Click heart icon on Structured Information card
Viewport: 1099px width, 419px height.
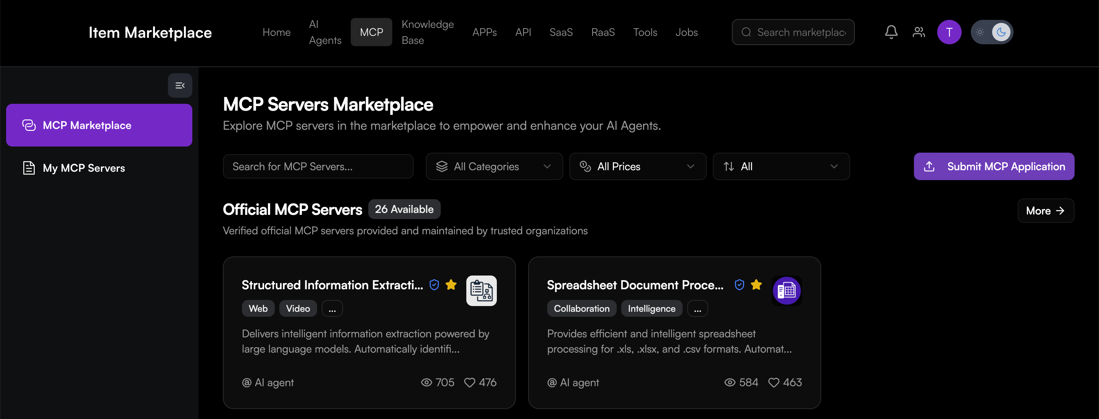point(469,382)
